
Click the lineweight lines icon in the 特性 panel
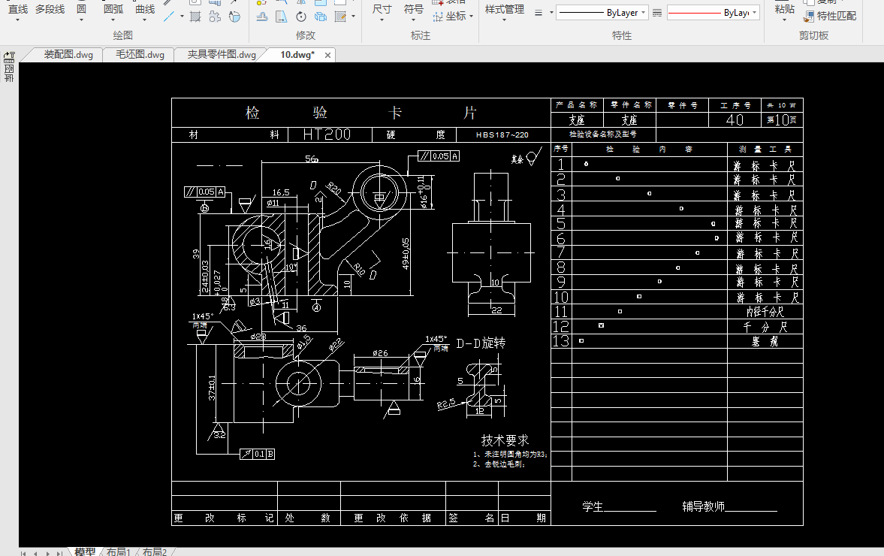539,13
